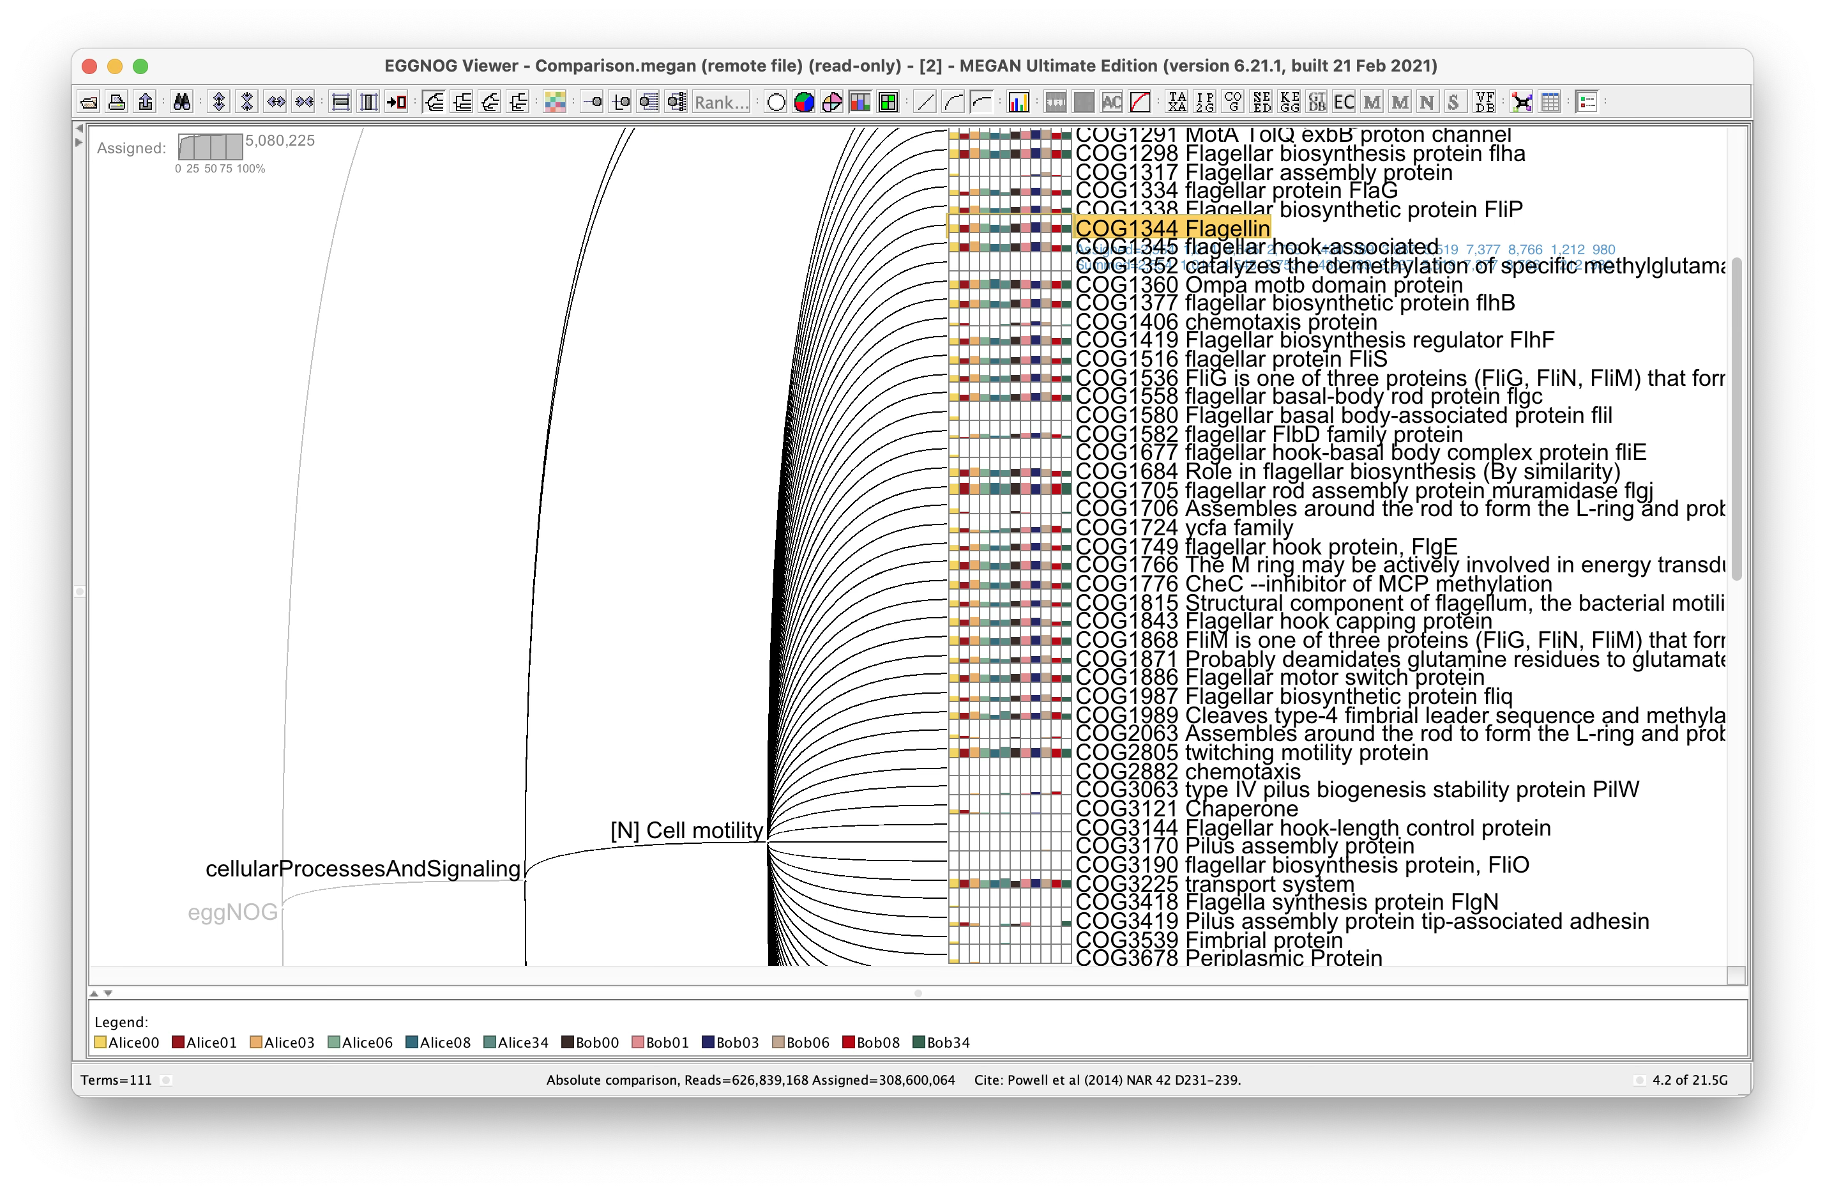1825x1192 pixels.
Task: Select the coxcomb node drawing icon
Action: pos(832,102)
